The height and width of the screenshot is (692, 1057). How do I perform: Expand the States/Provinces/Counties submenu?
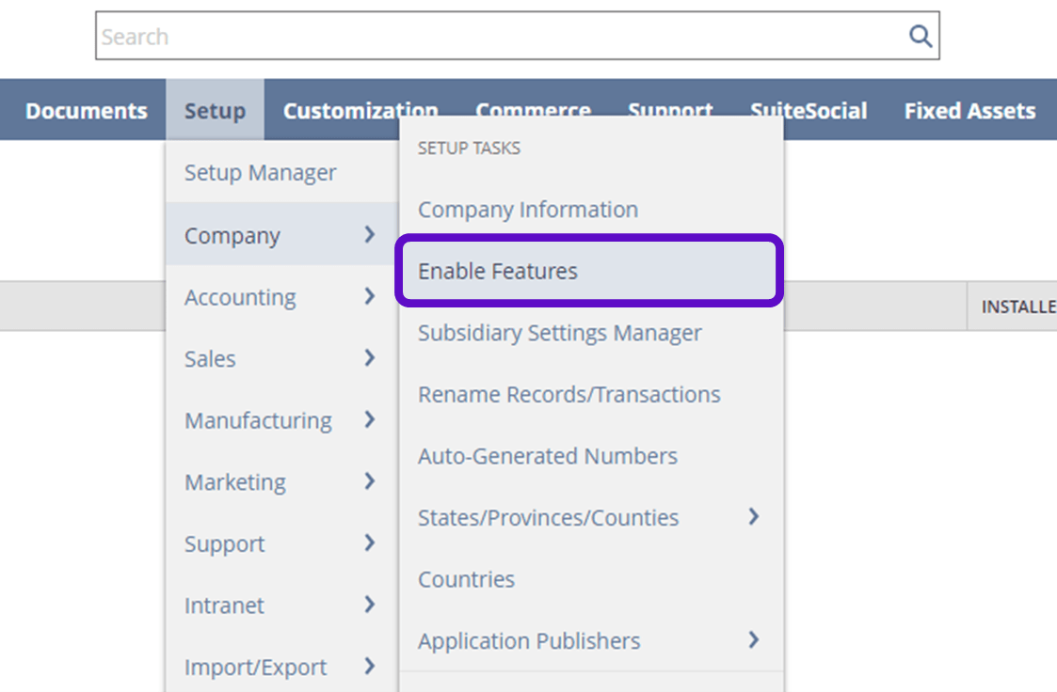click(x=752, y=517)
